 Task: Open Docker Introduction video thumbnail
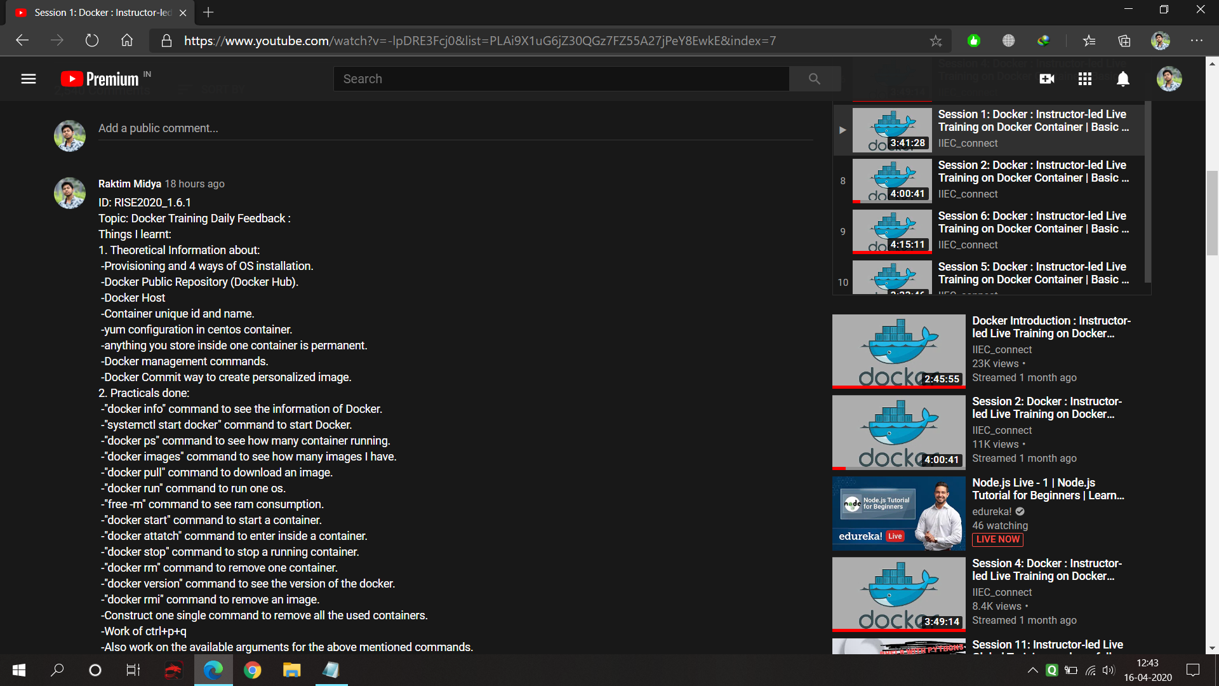(x=898, y=351)
